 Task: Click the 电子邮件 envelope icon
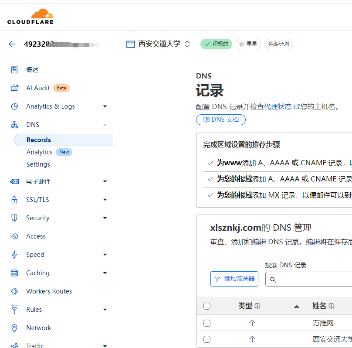coord(14,181)
